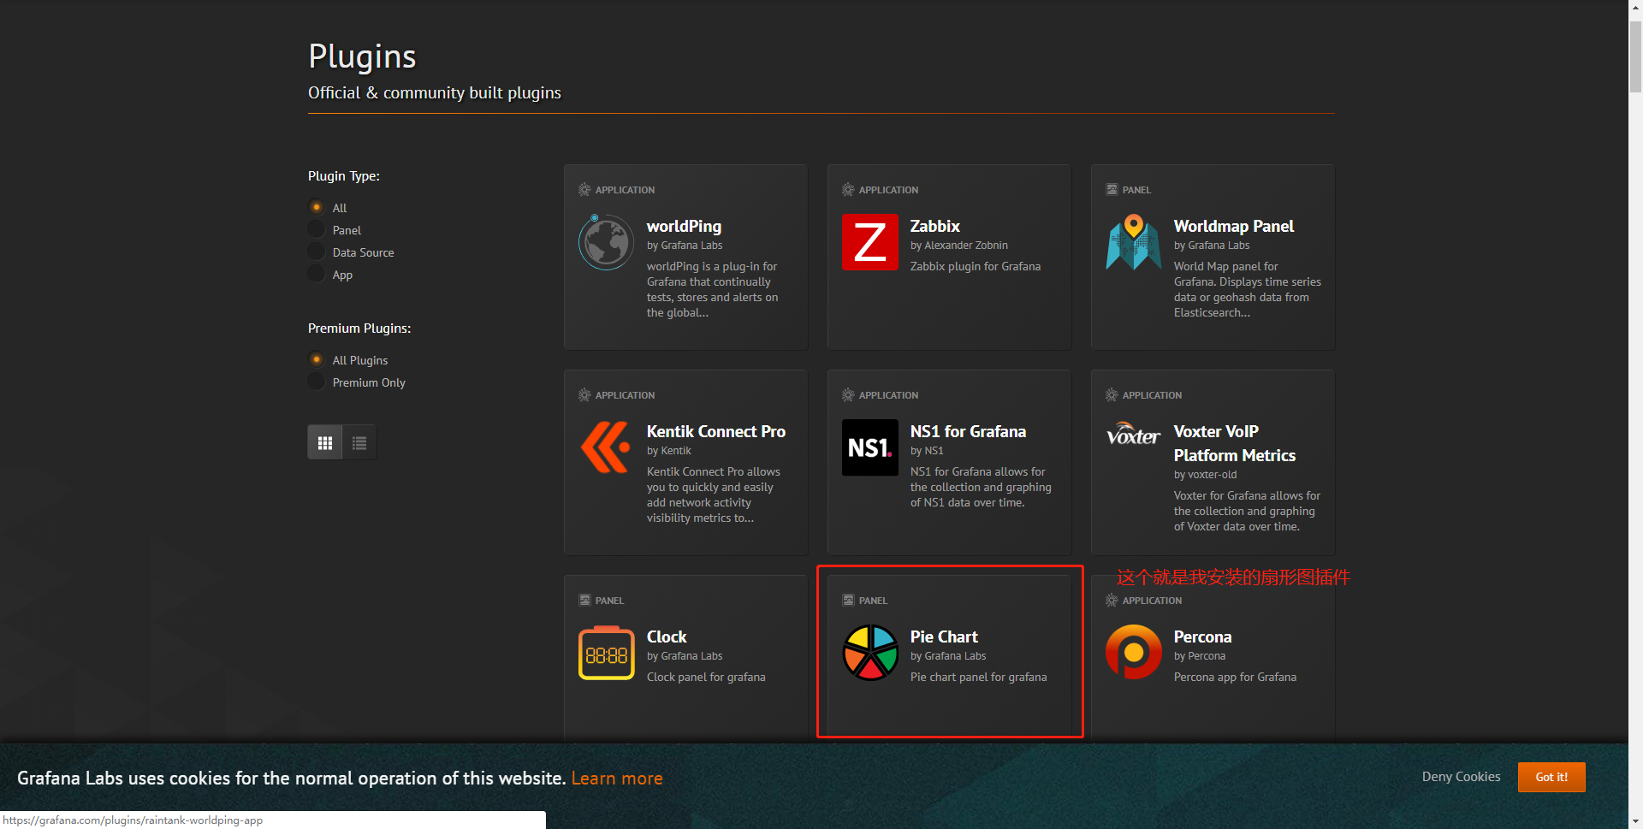Image resolution: width=1643 pixels, height=829 pixels.
Task: Click 'by NS1' author text
Action: coord(927,451)
